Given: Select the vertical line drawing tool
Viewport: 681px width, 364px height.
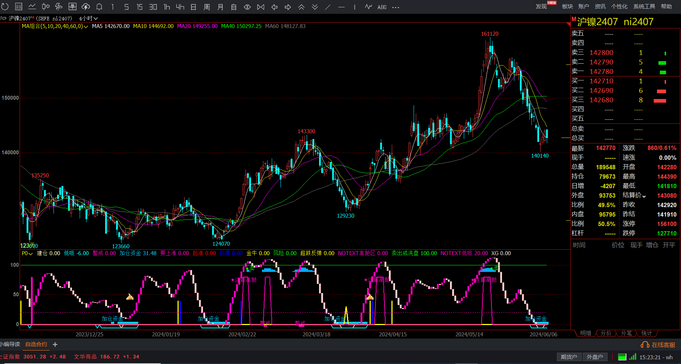Looking at the screenshot, I should click(x=355, y=7).
